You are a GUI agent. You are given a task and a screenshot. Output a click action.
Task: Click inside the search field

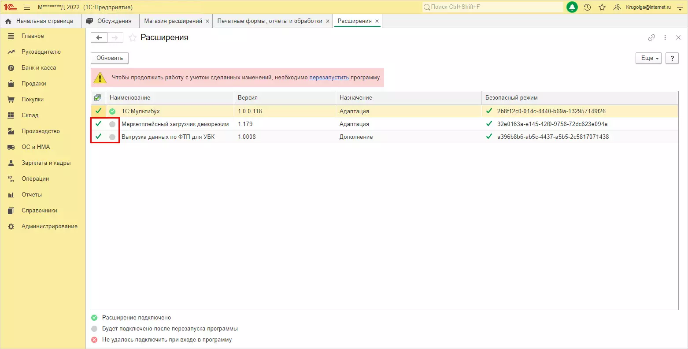[x=492, y=7]
